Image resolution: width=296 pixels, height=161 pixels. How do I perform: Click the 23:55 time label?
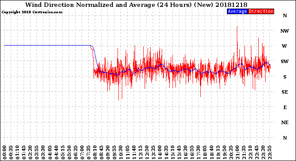coord(270,152)
